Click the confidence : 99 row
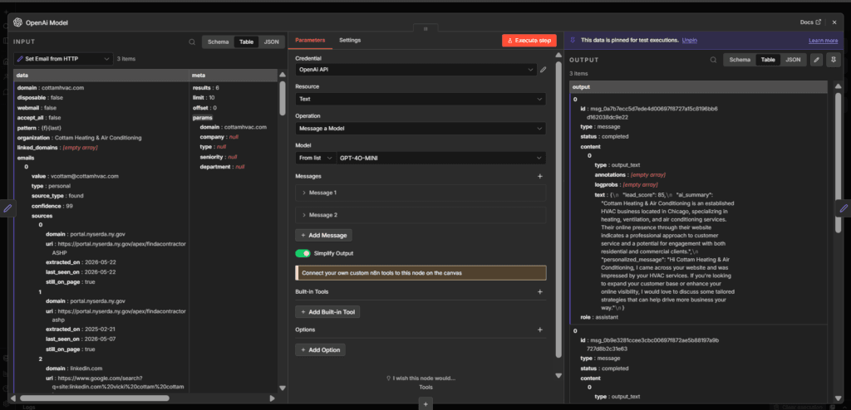The height and width of the screenshot is (410, 851). coord(52,206)
